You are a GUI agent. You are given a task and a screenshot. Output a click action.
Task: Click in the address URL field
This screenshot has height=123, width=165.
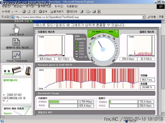(x=79, y=17)
